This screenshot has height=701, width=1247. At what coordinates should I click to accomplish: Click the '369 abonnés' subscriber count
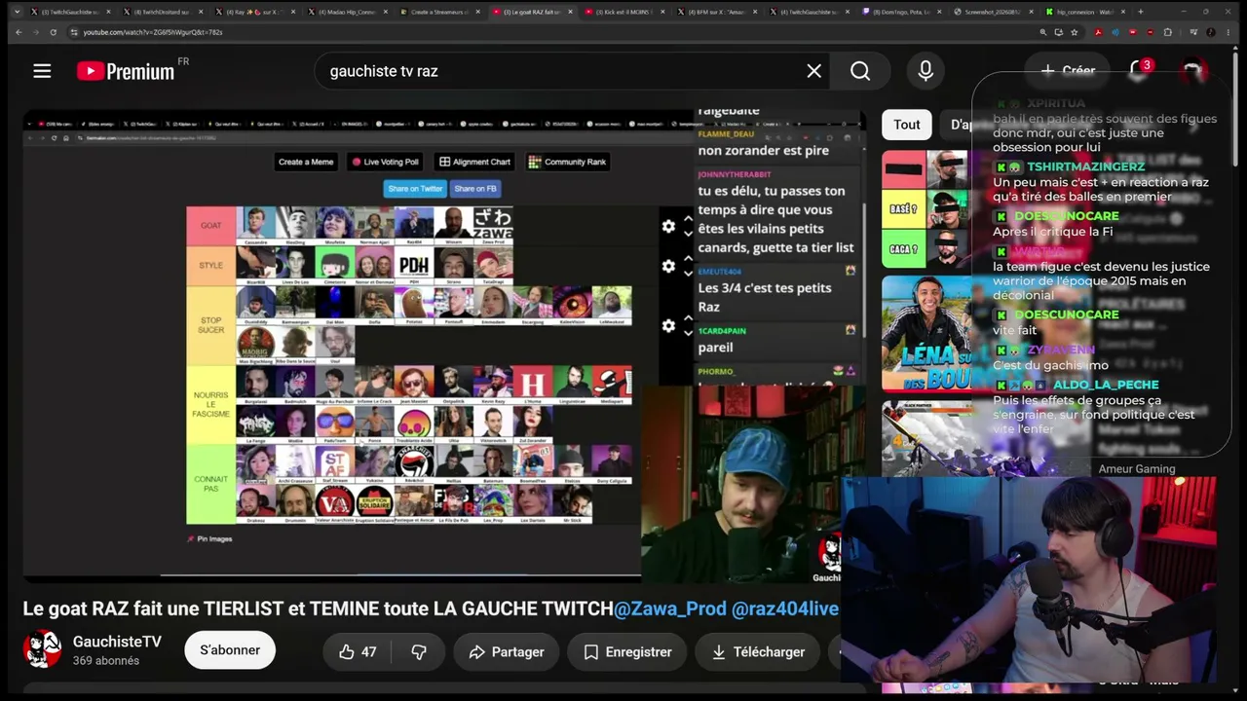pos(106,661)
